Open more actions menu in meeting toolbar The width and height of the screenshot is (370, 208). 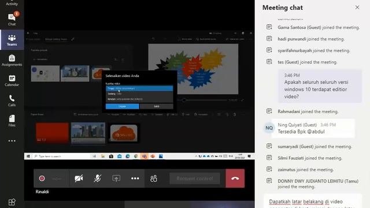coord(135,179)
